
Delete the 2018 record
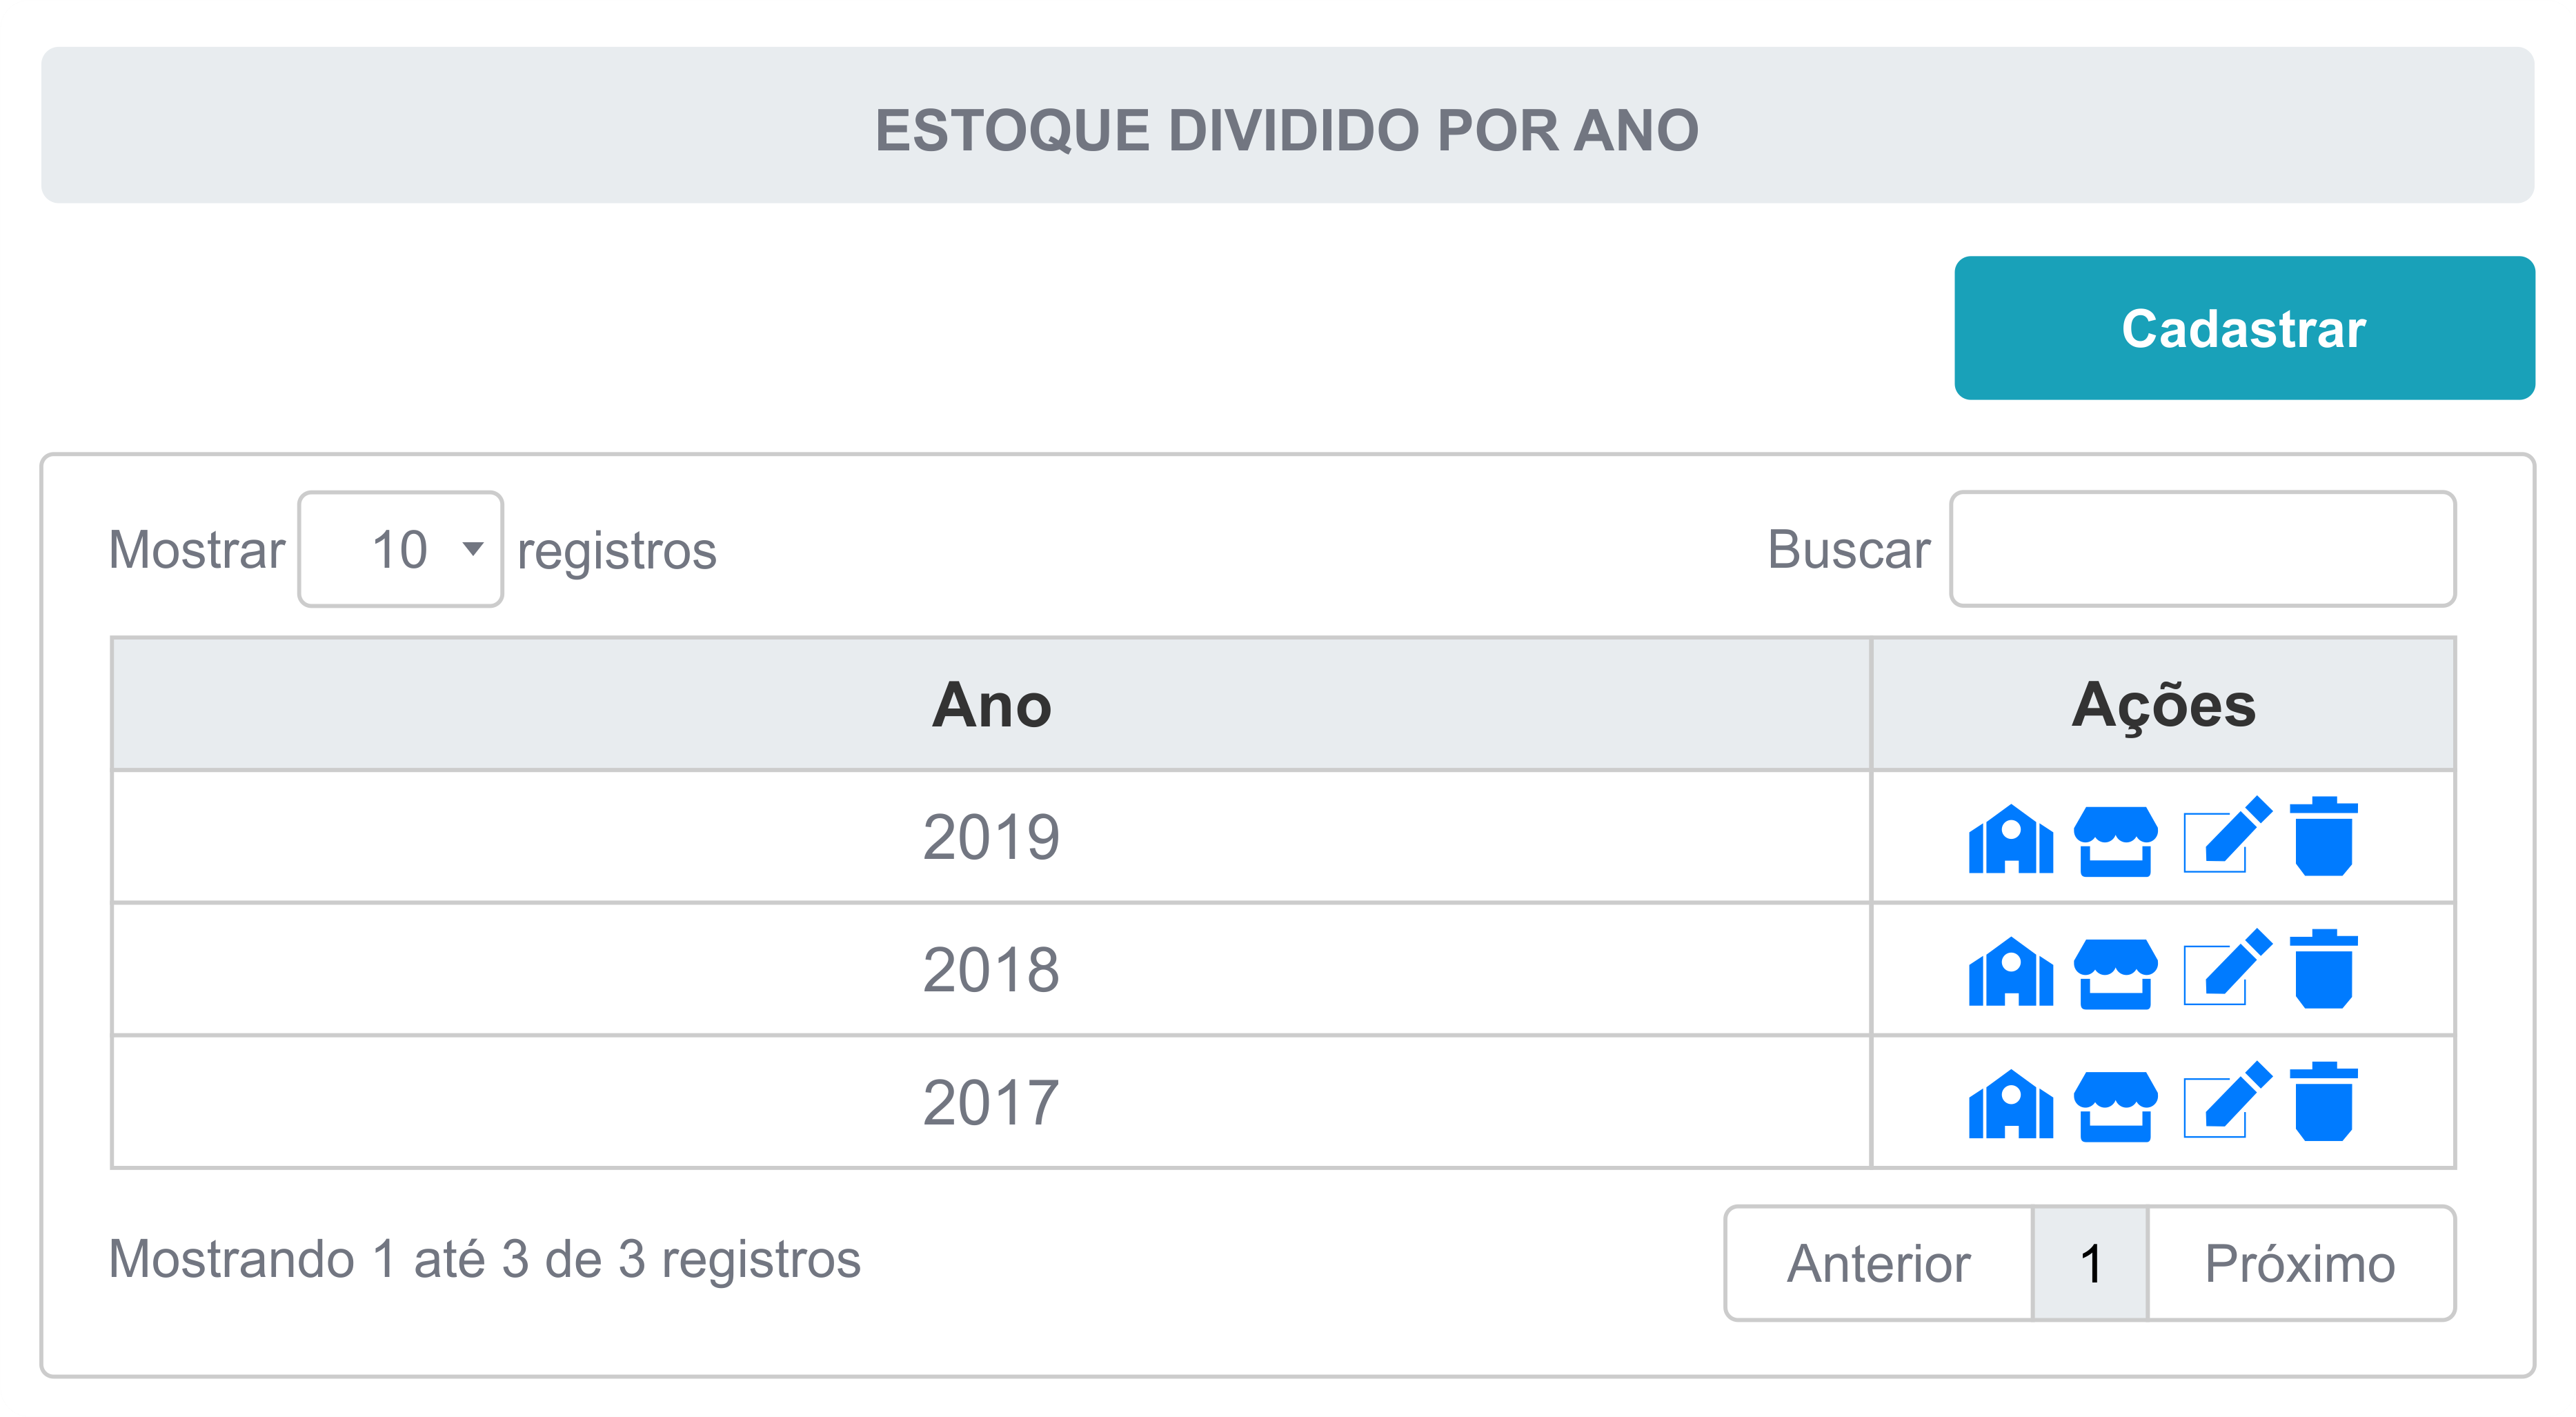pos(2323,969)
